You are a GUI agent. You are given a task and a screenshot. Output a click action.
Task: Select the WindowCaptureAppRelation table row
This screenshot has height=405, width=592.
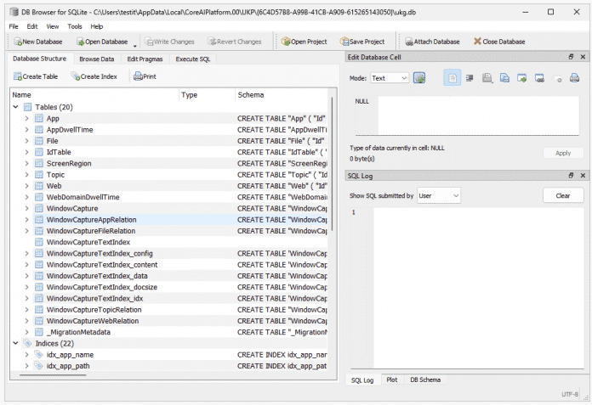[x=168, y=220]
